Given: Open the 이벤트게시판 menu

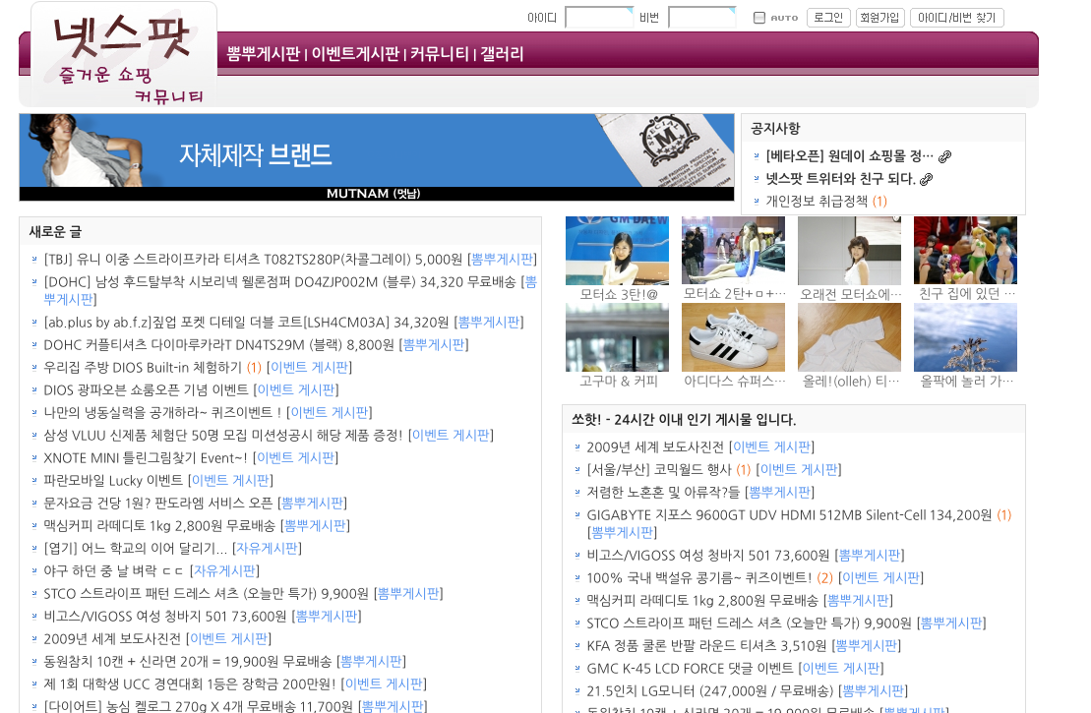Looking at the screenshot, I should point(355,53).
